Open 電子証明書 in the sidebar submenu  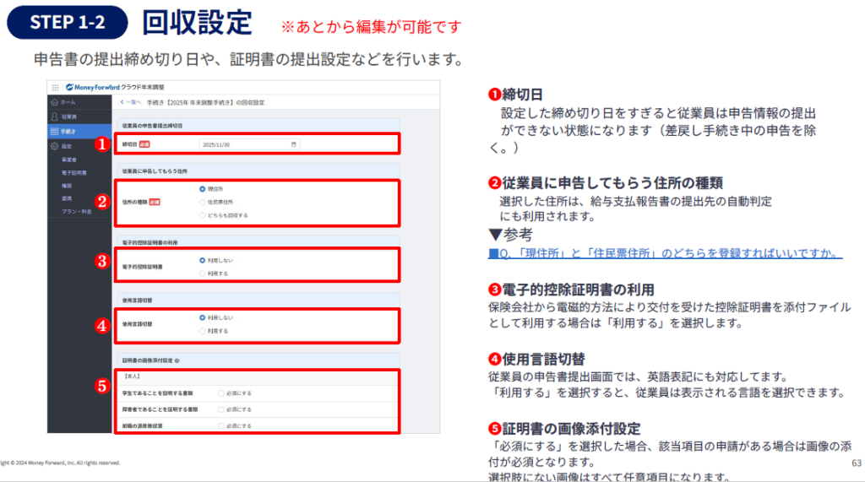click(x=73, y=172)
